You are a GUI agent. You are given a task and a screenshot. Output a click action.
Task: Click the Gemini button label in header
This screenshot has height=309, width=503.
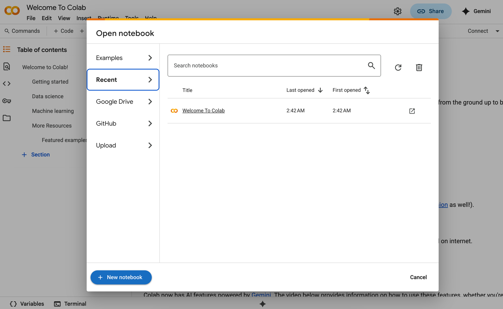click(482, 11)
